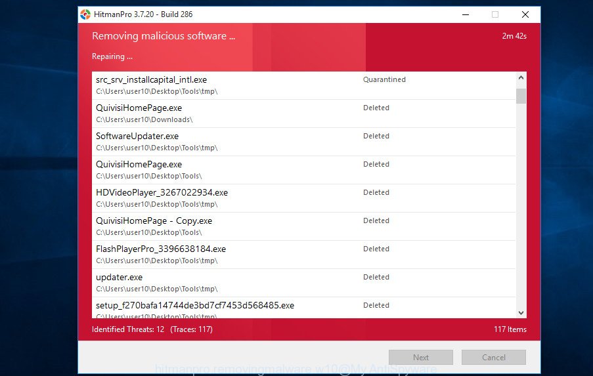Click the 2m 42s elapsed time
This screenshot has height=376, width=593.
click(514, 36)
